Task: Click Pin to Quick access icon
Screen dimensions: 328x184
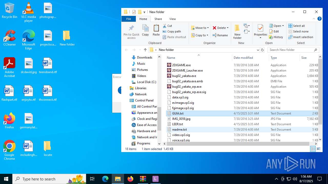Action: point(131,32)
